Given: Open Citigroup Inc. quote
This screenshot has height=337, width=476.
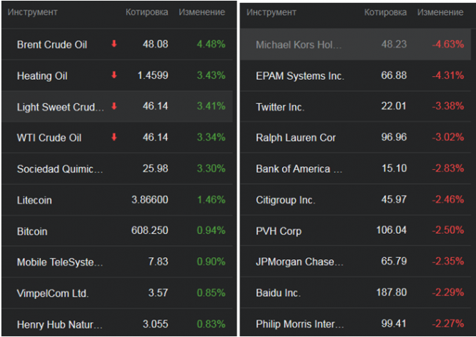Looking at the screenshot, I should pos(286,199).
